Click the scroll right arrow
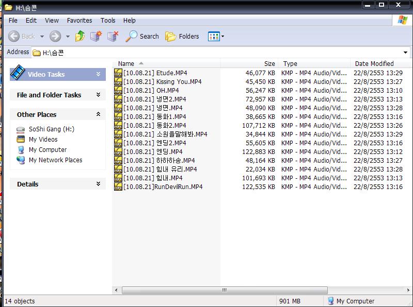413x307 pixels. (x=408, y=290)
